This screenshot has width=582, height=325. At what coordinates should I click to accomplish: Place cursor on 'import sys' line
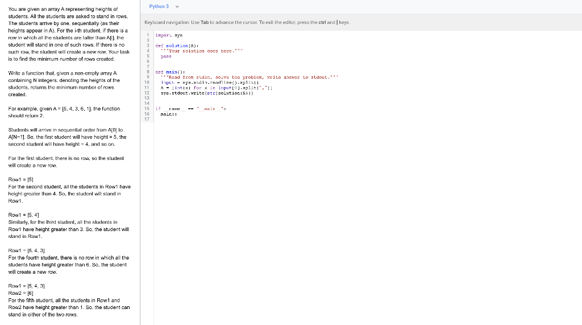pyautogui.click(x=169, y=35)
